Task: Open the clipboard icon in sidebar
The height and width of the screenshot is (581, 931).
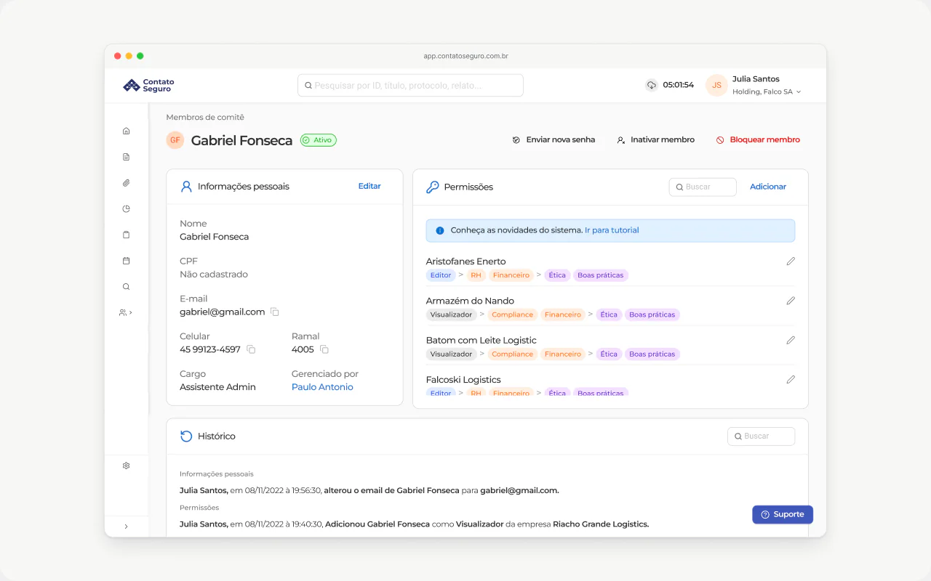Action: (x=126, y=235)
